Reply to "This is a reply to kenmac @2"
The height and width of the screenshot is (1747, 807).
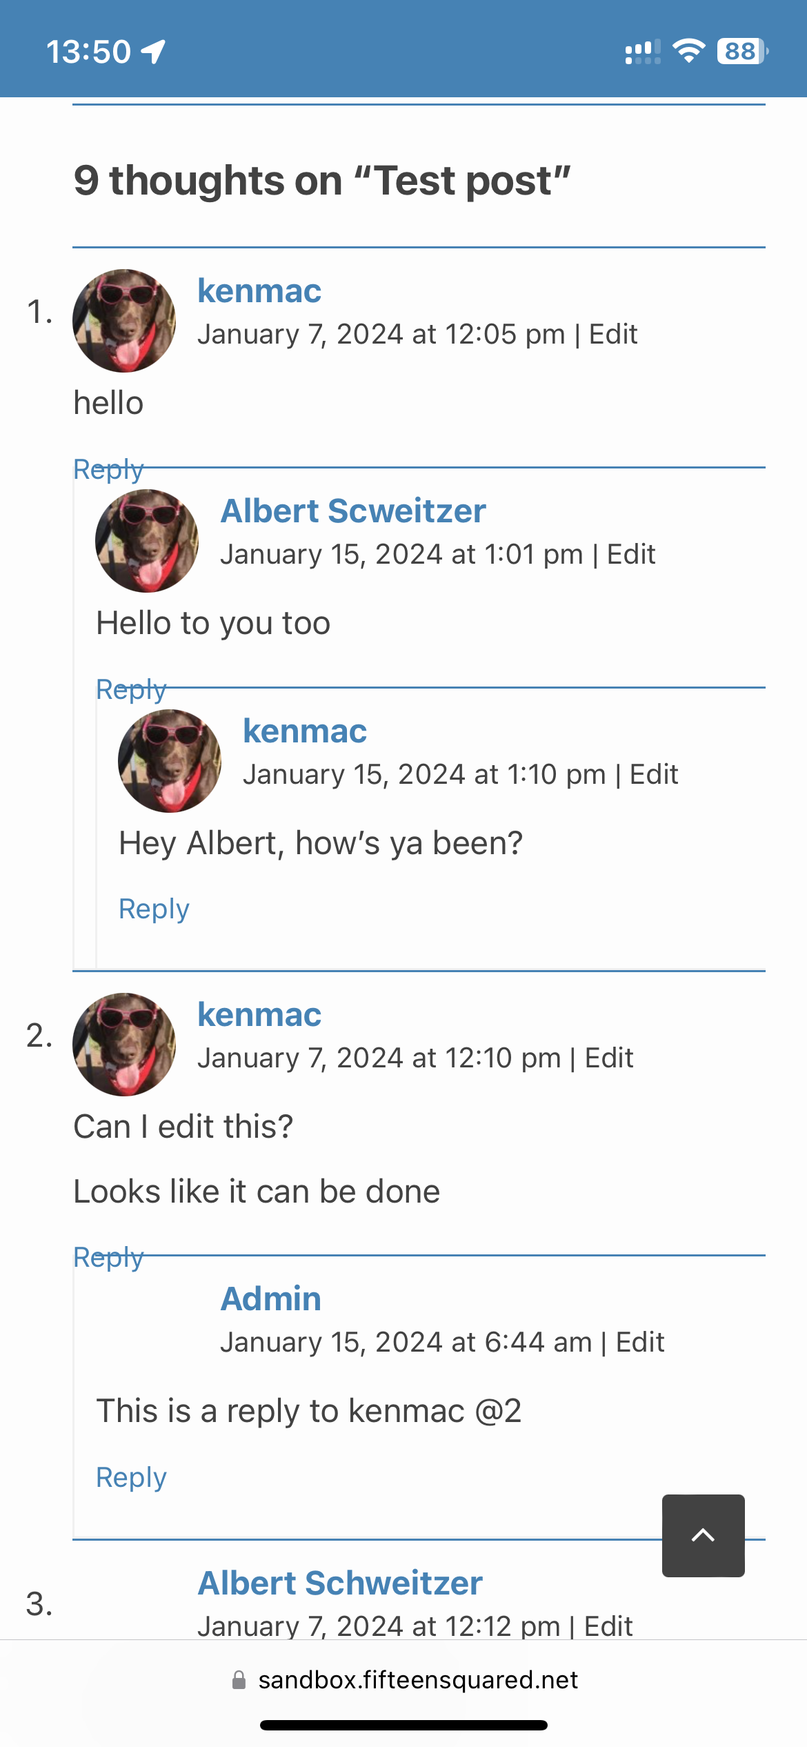pyautogui.click(x=131, y=1478)
